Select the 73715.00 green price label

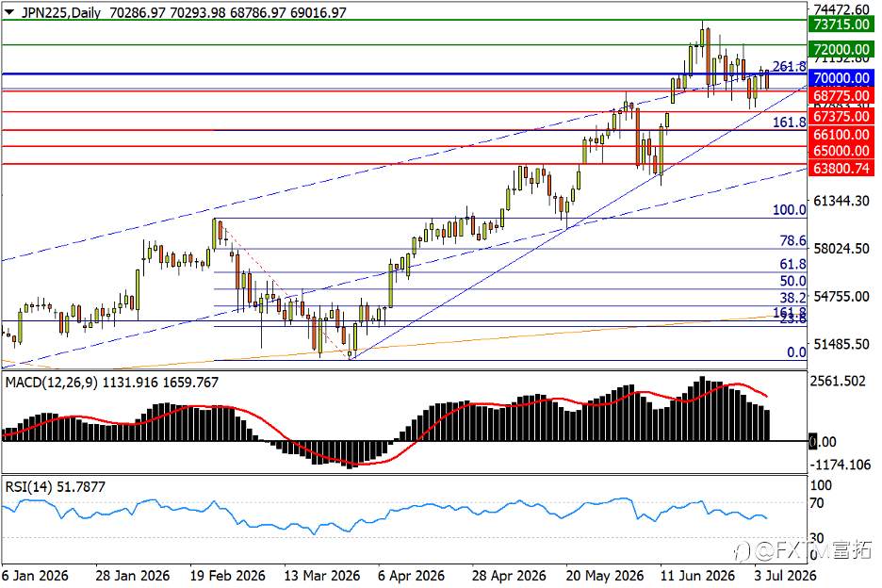pos(841,24)
